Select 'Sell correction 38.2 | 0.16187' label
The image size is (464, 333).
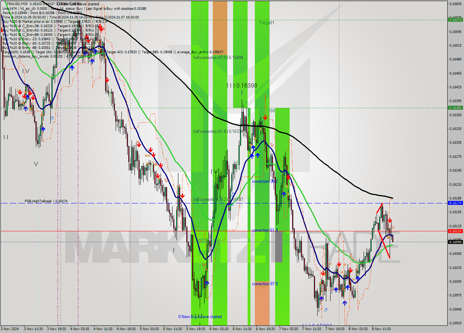point(218,199)
